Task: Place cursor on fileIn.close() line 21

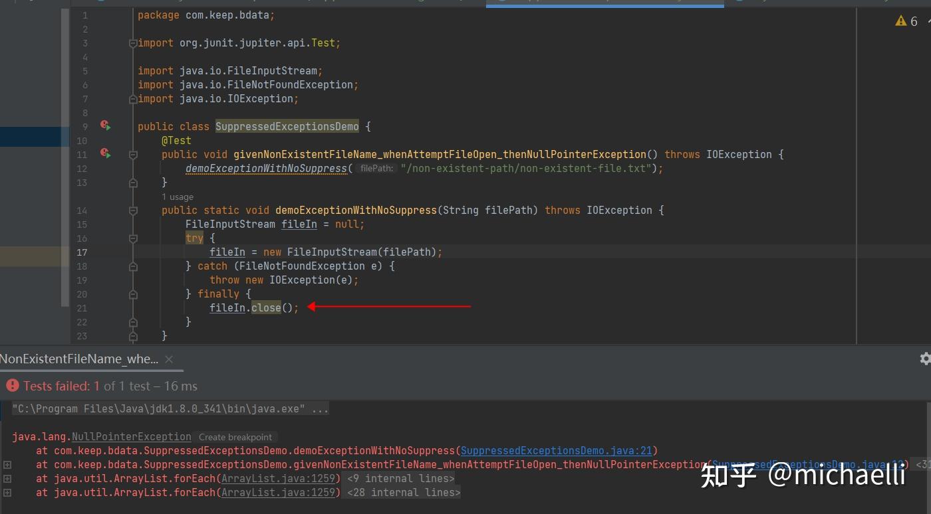Action: pyautogui.click(x=254, y=308)
